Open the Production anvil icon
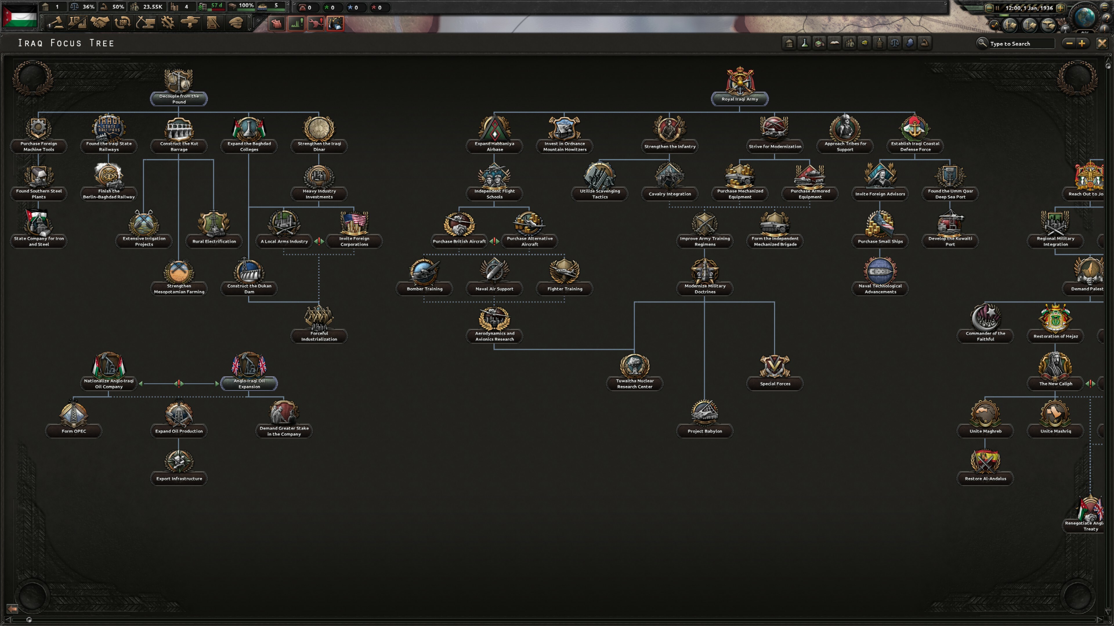Image resolution: width=1114 pixels, height=626 pixels. [145, 23]
